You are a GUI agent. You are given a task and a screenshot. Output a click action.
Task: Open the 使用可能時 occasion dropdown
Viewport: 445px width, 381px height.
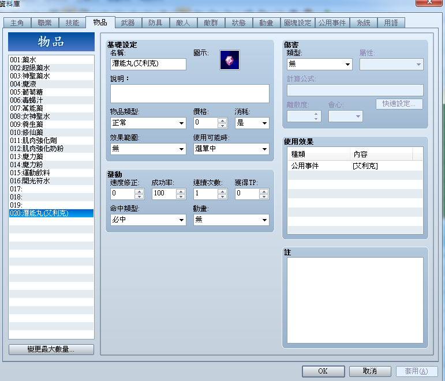[x=231, y=149]
